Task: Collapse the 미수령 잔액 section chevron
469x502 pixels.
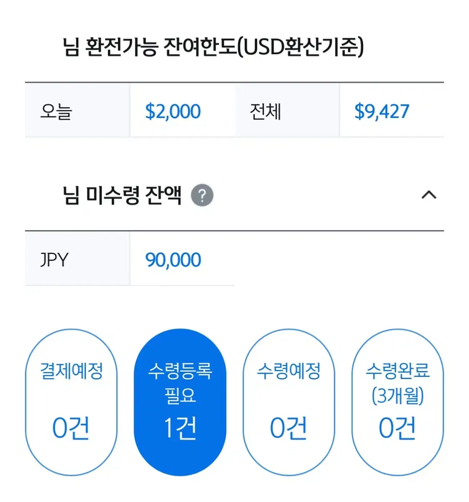Action: [429, 195]
